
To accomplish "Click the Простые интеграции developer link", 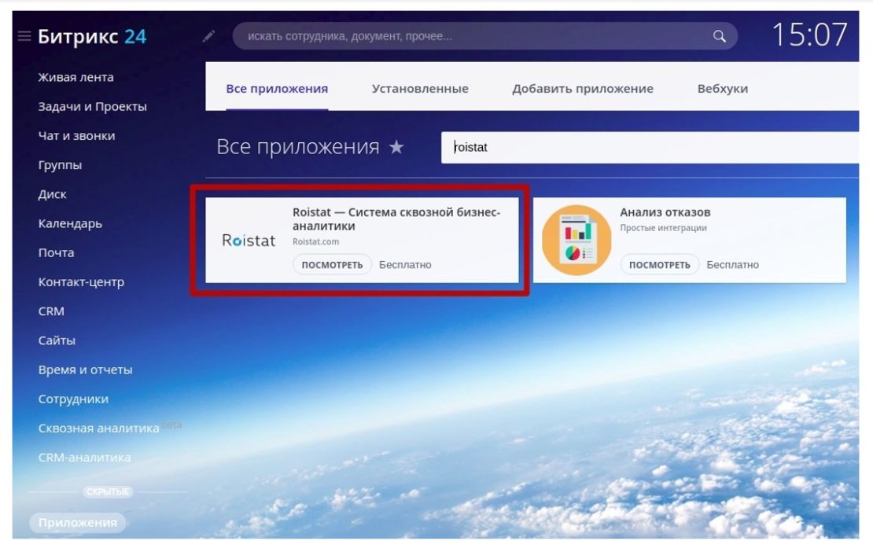I will pyautogui.click(x=663, y=227).
